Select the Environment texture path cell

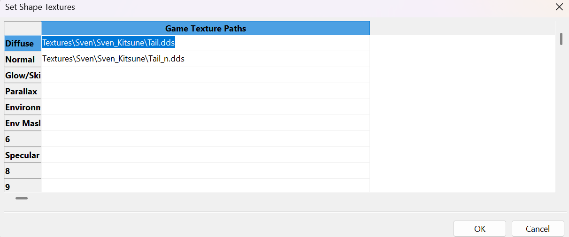coord(206,107)
